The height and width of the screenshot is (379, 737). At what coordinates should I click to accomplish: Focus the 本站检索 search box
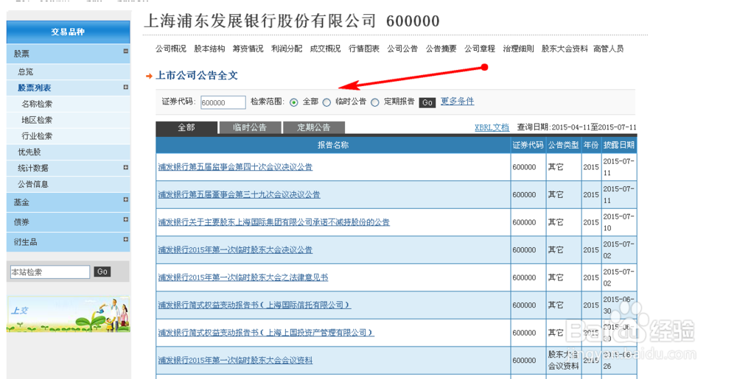(x=50, y=272)
